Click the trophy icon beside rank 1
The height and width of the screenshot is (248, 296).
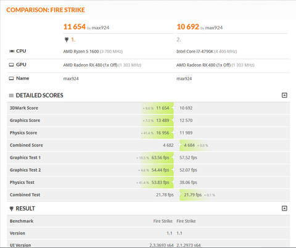click(x=67, y=39)
